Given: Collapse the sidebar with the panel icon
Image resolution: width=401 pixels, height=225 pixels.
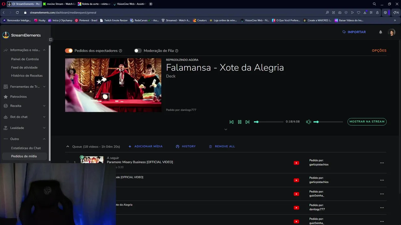Looking at the screenshot, I should click(51, 40).
